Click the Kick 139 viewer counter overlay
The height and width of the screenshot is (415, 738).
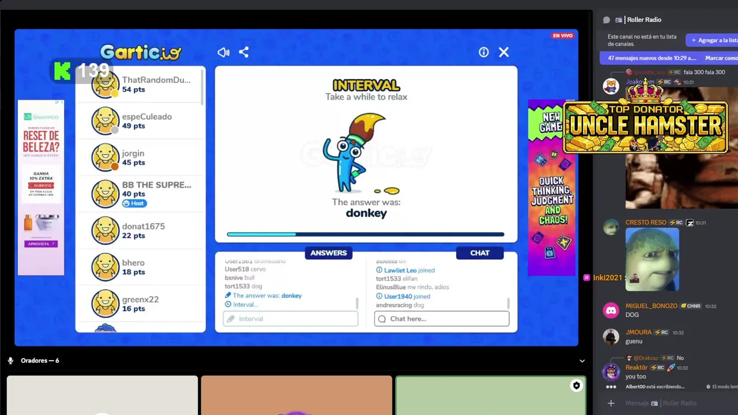(x=81, y=71)
